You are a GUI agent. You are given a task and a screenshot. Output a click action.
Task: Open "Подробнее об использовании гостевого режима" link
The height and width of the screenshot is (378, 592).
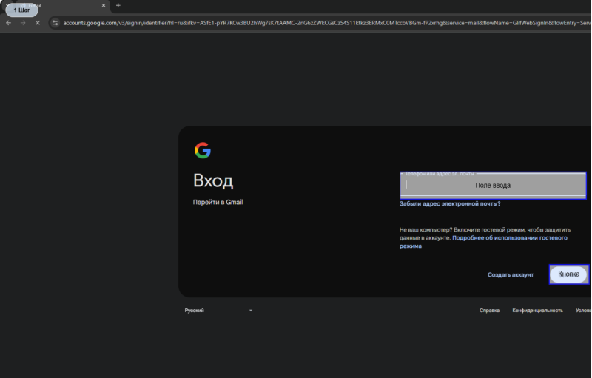509,238
